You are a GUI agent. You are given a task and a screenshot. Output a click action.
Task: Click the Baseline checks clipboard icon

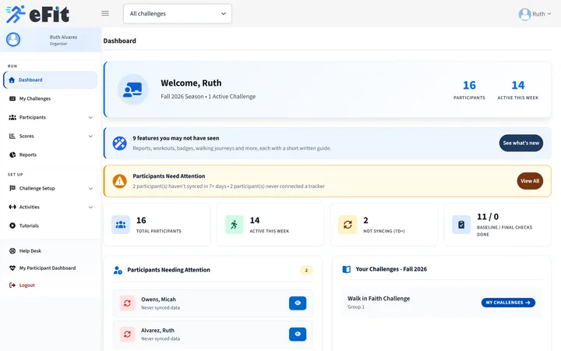click(461, 225)
